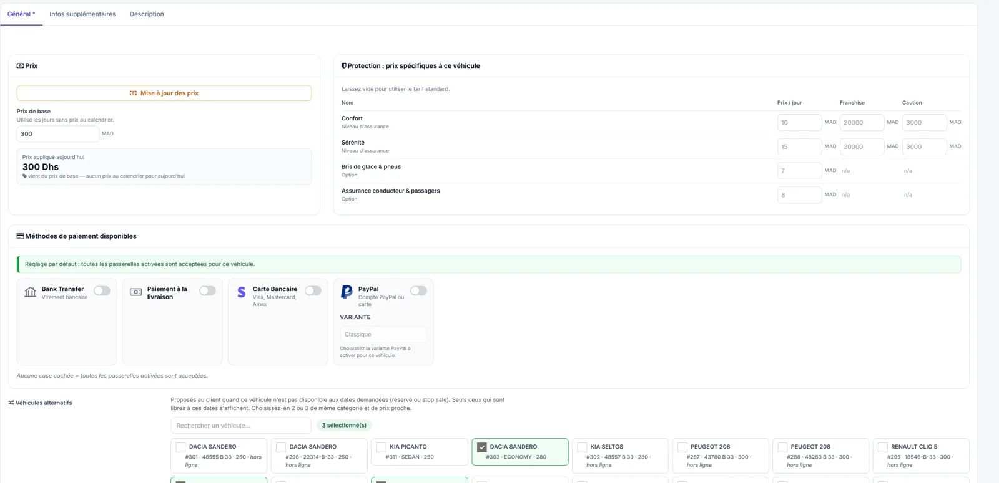Click the green 'Réglage par défaut' notice text
This screenshot has height=483, width=999.
(x=140, y=264)
